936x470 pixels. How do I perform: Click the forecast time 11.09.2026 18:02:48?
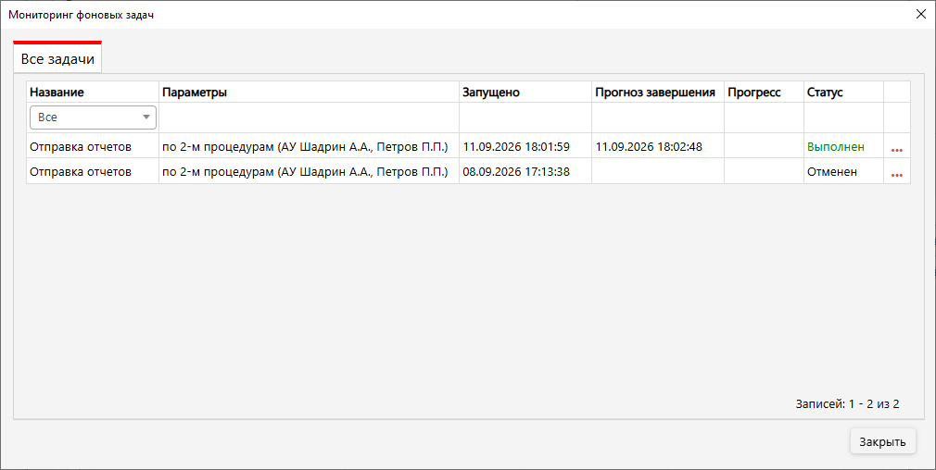[649, 146]
